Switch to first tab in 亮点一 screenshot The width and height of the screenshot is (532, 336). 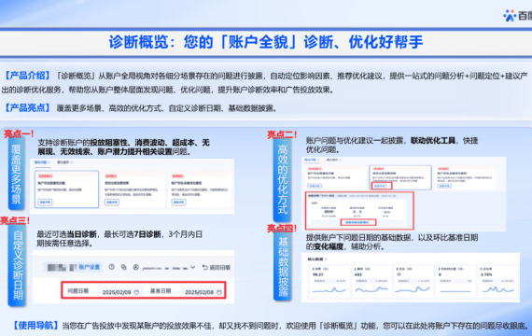click(x=42, y=162)
